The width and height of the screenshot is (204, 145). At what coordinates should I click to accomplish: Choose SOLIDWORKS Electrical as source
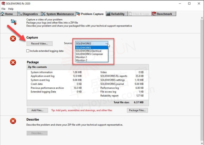(x=92, y=51)
